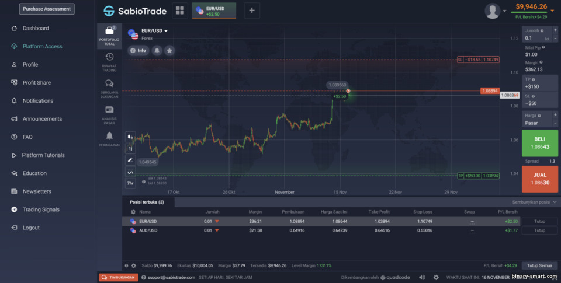Image resolution: width=561 pixels, height=283 pixels.
Task: Open Portofolio Total panel
Action: pos(109,36)
